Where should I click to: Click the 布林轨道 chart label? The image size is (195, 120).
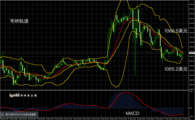(19, 21)
